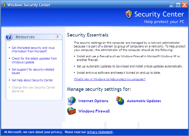Viewport: 189px width, 136px height.
Task: Click the Automatic Updates Windows-logo icon
Action: tap(120, 101)
